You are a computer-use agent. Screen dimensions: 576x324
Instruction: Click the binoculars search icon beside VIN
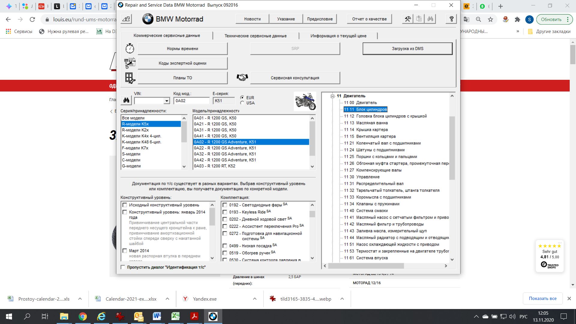(126, 100)
